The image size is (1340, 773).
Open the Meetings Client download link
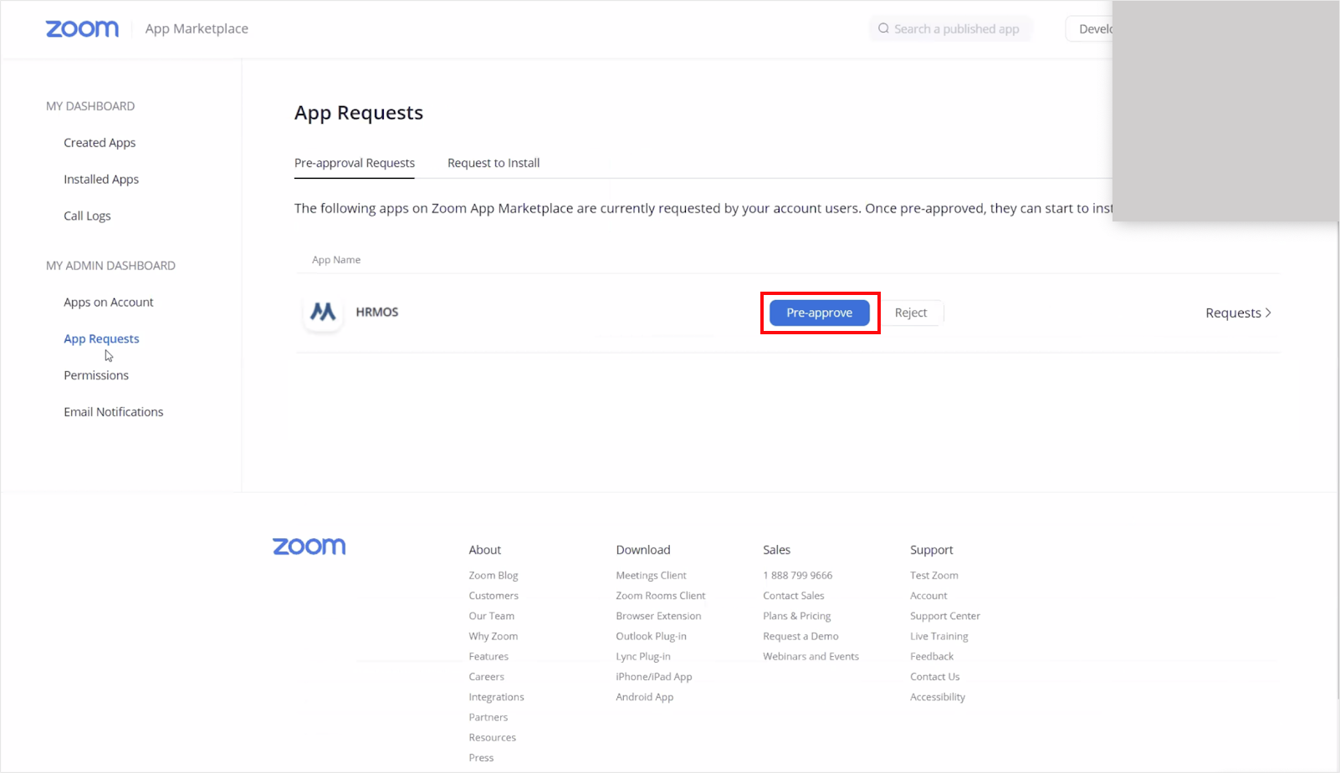651,575
